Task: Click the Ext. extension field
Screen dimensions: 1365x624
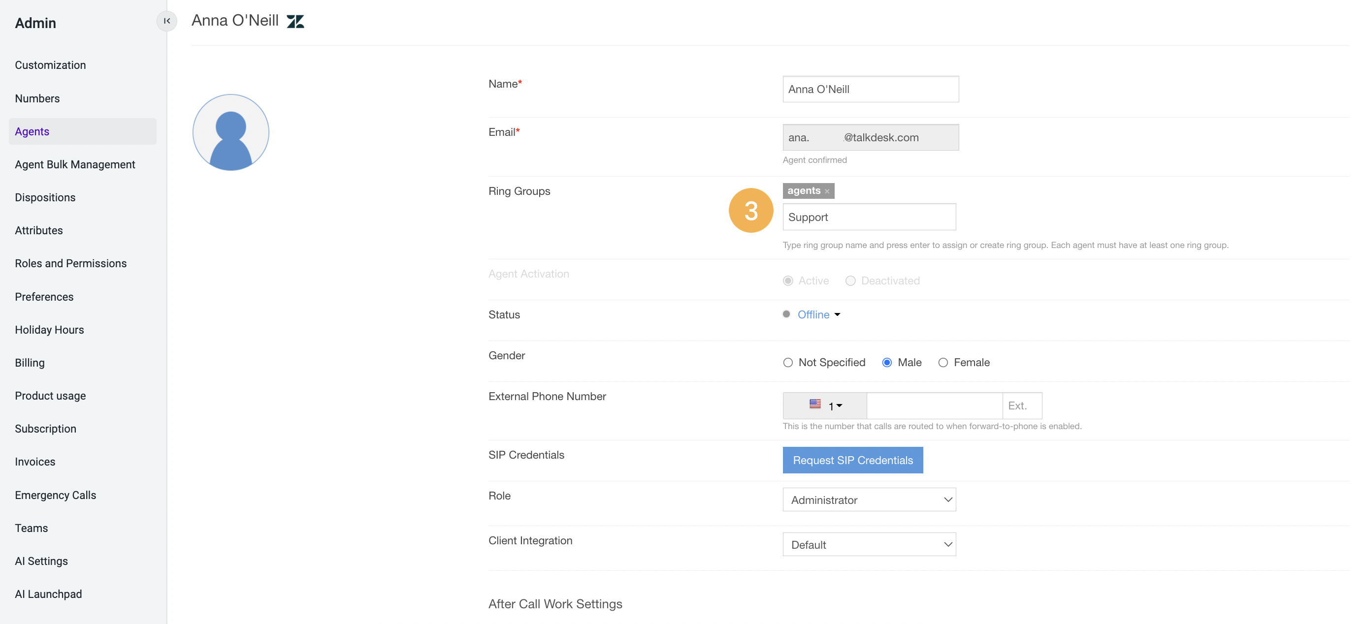Action: [1021, 405]
